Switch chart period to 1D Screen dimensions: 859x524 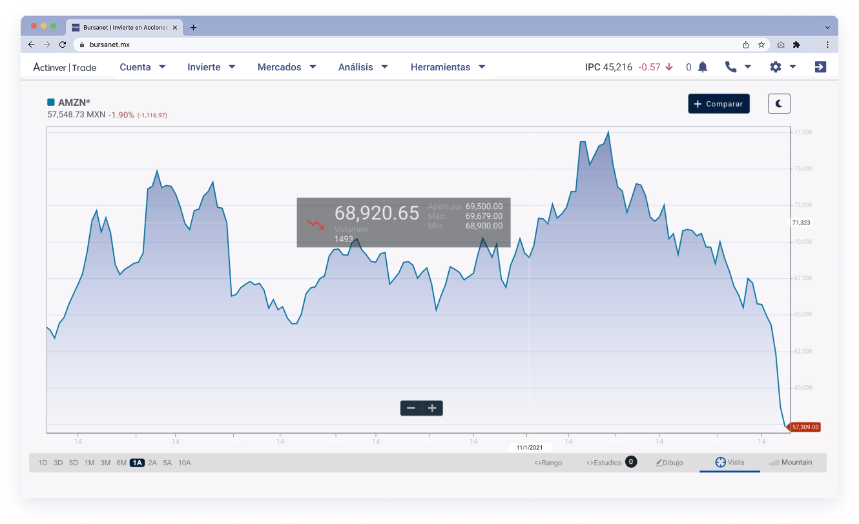(43, 463)
